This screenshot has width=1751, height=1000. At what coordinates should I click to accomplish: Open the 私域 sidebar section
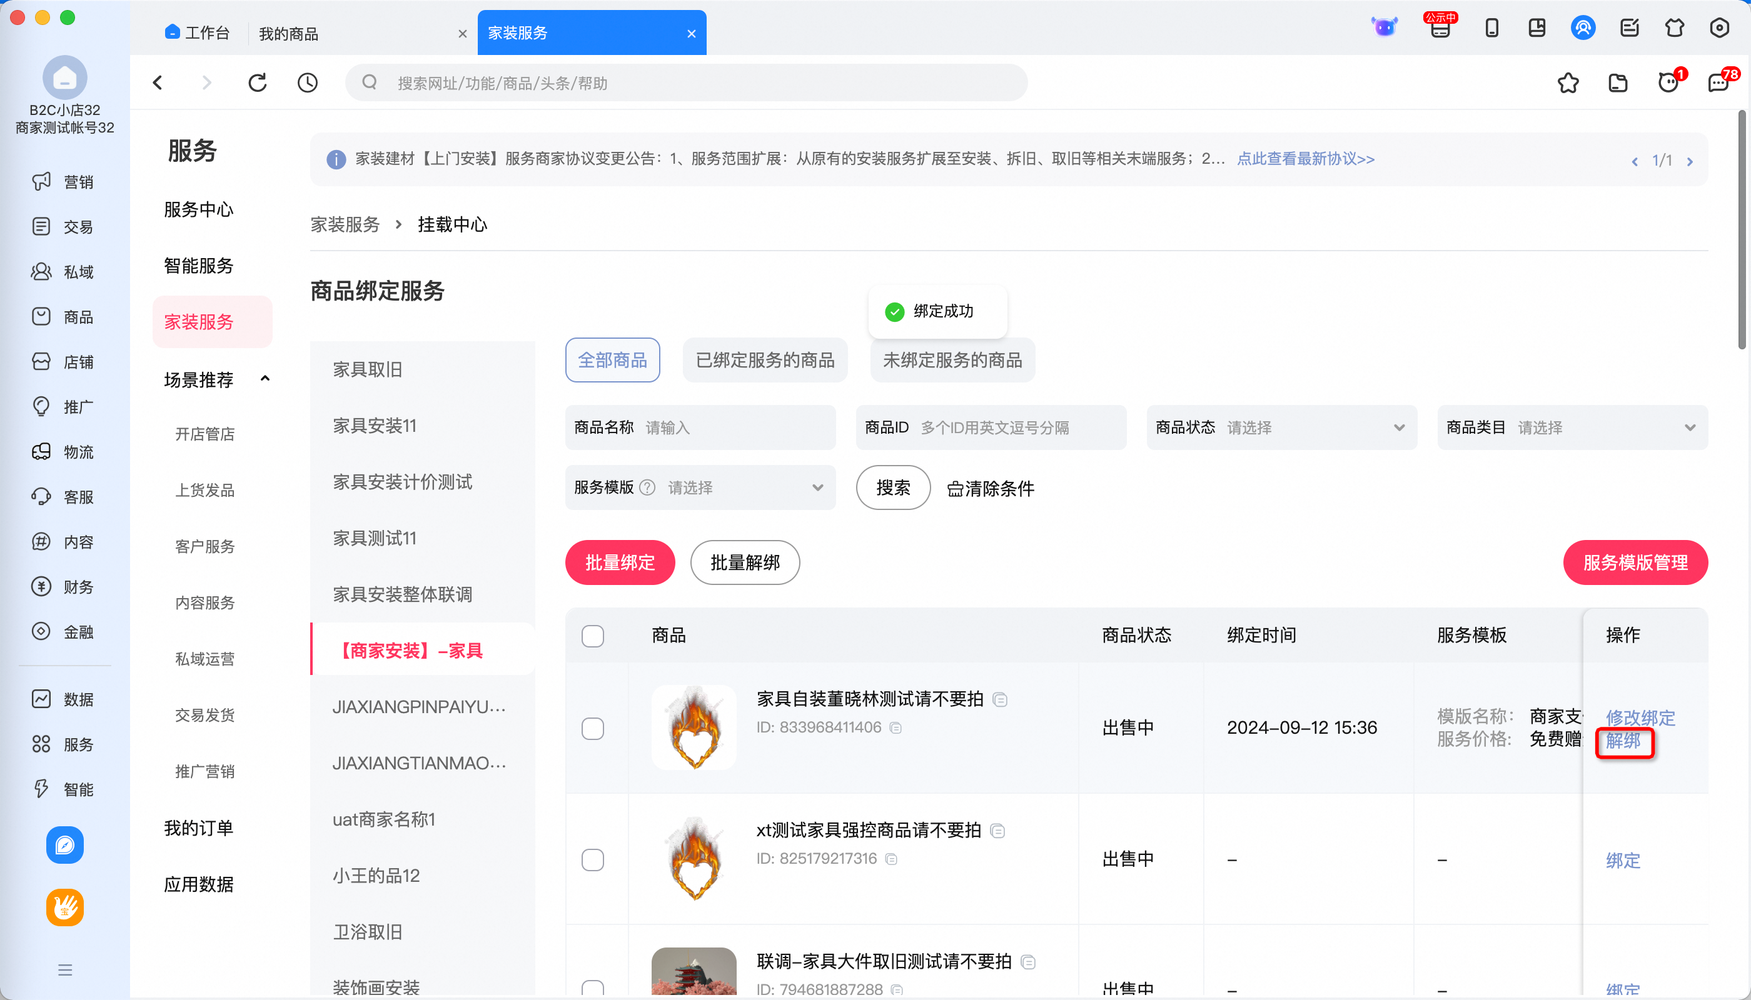pos(63,272)
